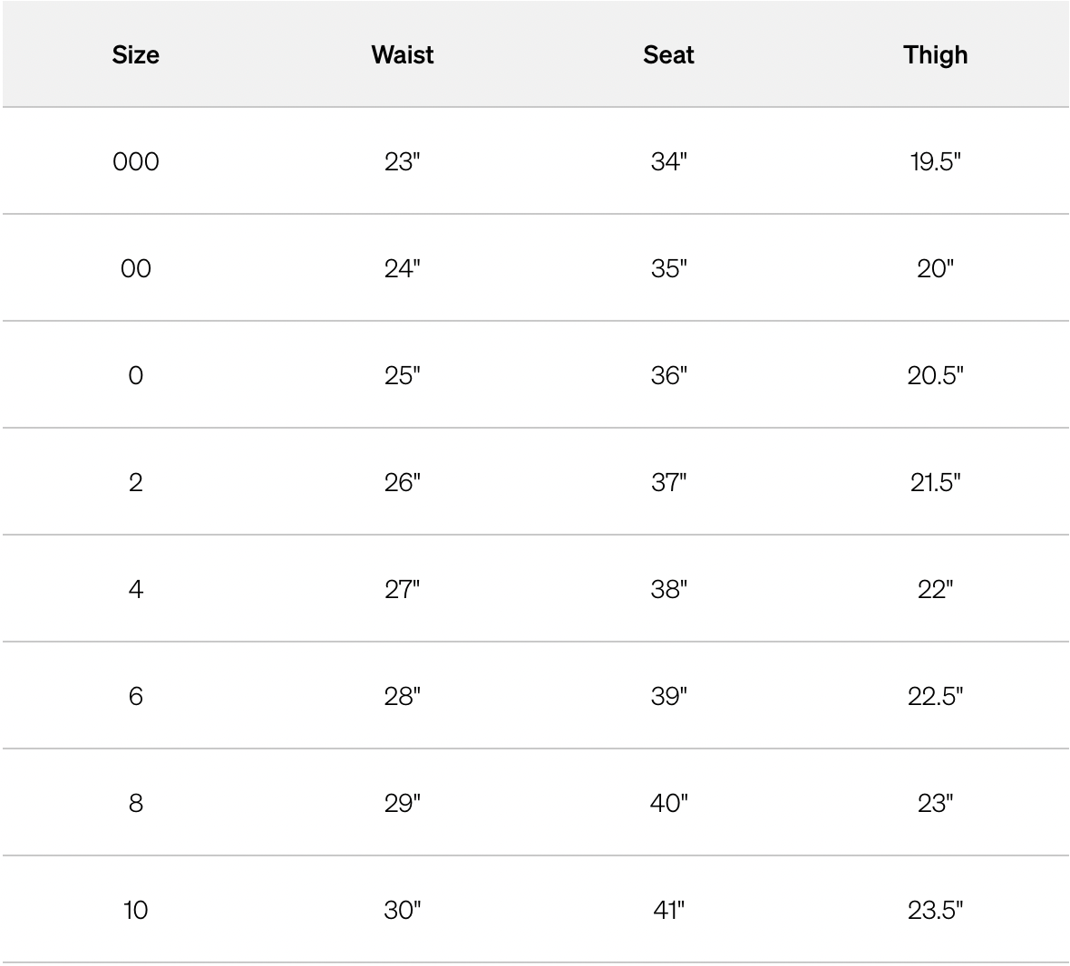
Task: Click the 23.5" thigh value
Action: pos(935,911)
